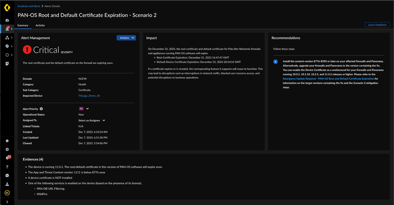Open the Actions dropdown

[126, 38]
